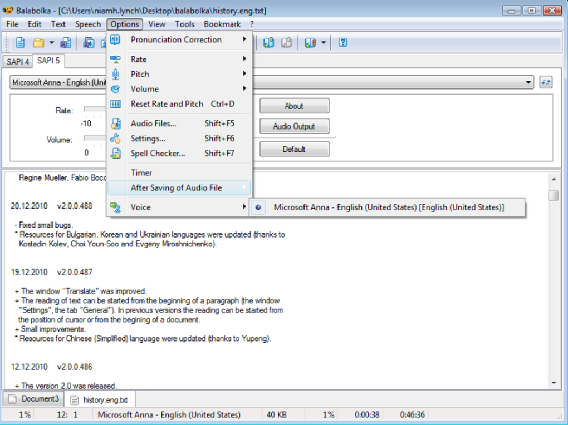Click the Reset Rate and Pitch icon
Viewport: 568px width, 425px height.
115,104
